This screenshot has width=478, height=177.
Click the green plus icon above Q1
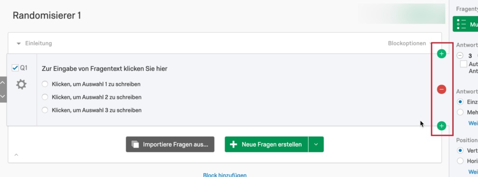click(442, 54)
